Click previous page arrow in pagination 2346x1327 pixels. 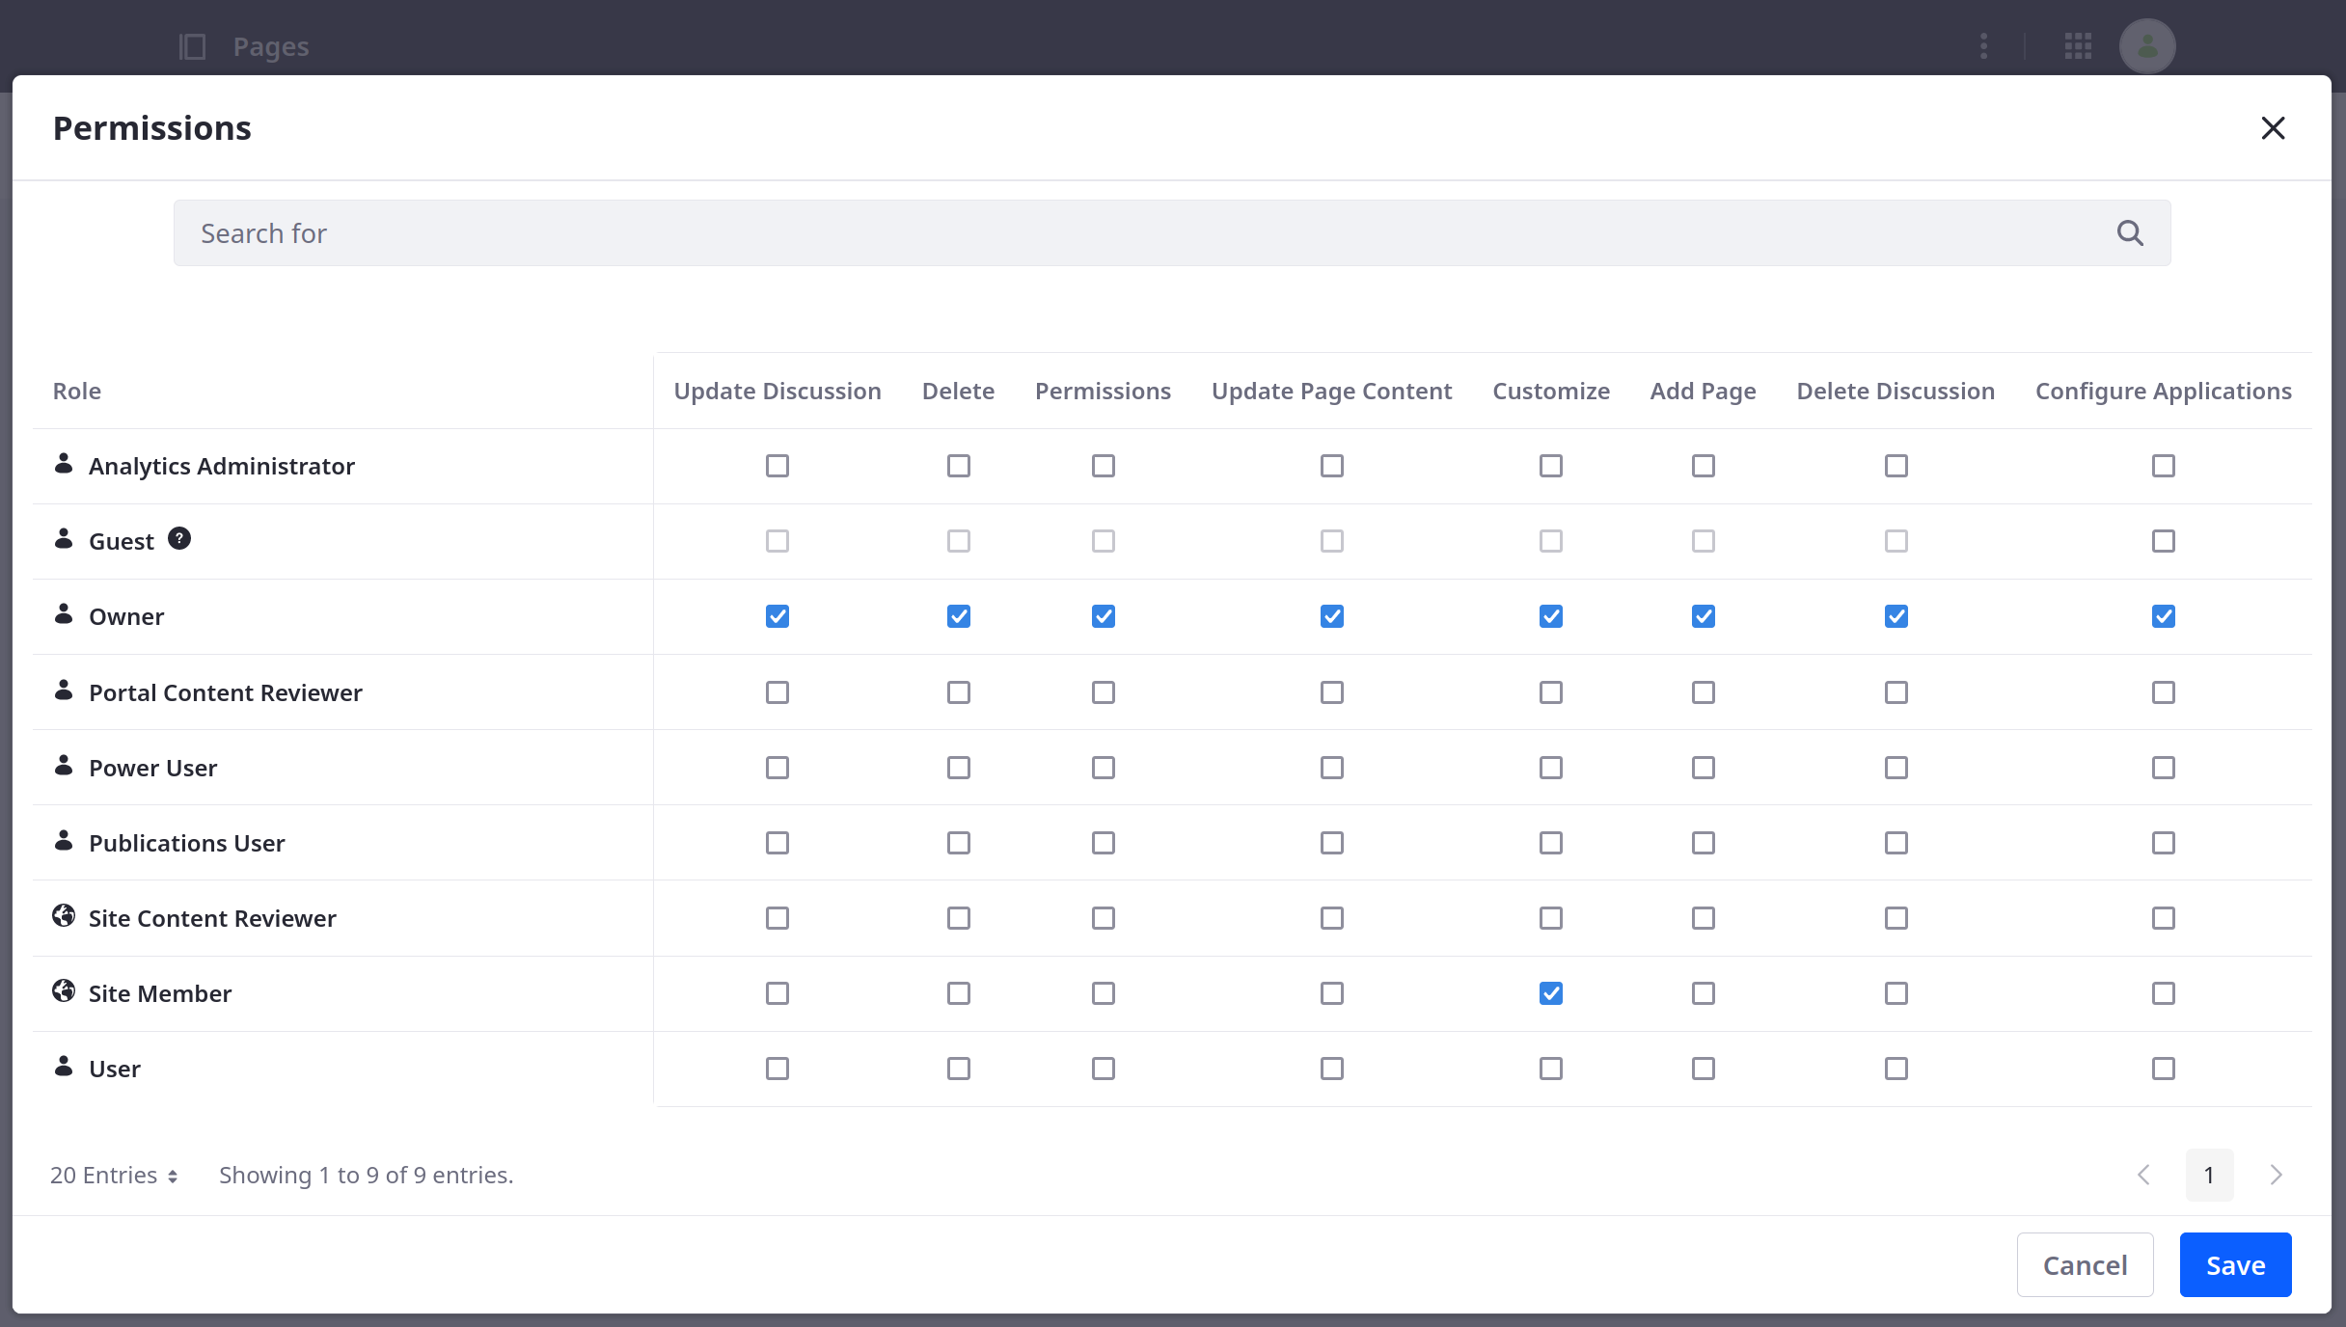pyautogui.click(x=2143, y=1174)
